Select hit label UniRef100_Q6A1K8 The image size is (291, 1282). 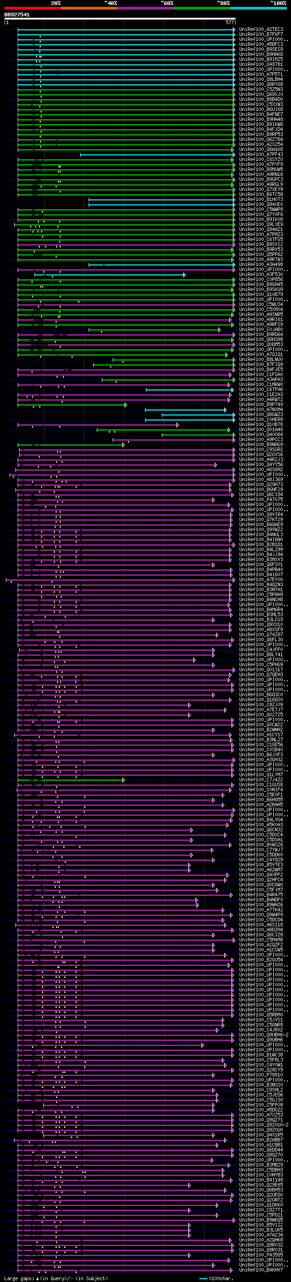point(261,149)
